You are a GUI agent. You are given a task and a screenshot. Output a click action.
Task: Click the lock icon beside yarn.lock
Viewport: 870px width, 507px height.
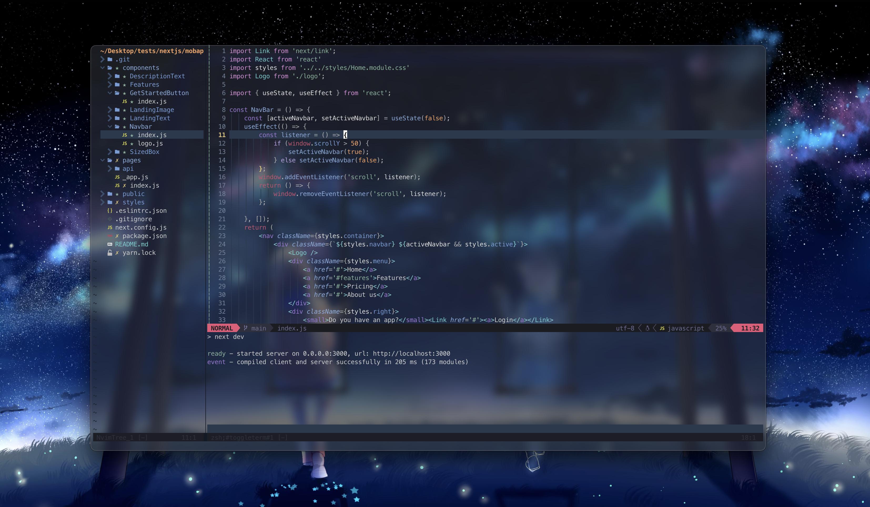tap(110, 253)
